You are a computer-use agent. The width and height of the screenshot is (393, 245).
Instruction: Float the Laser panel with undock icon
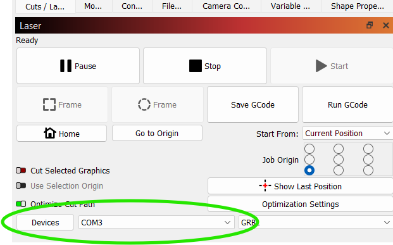pyautogui.click(x=370, y=25)
